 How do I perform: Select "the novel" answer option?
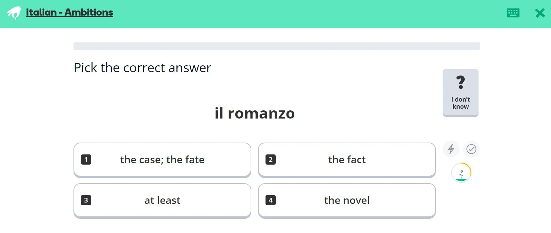point(347,200)
